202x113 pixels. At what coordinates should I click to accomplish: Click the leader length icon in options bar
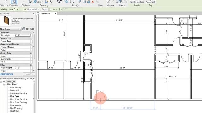(x=61, y=9)
